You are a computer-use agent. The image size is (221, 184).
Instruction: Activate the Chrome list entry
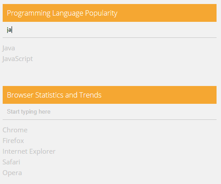15,130
